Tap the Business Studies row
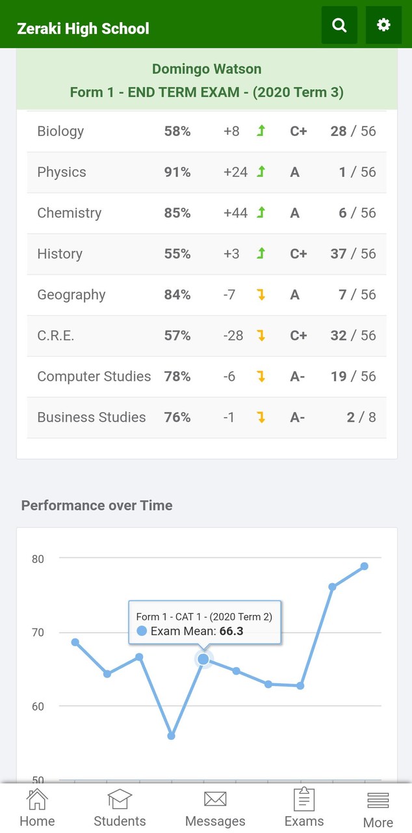This screenshot has width=412, height=833. tap(207, 418)
